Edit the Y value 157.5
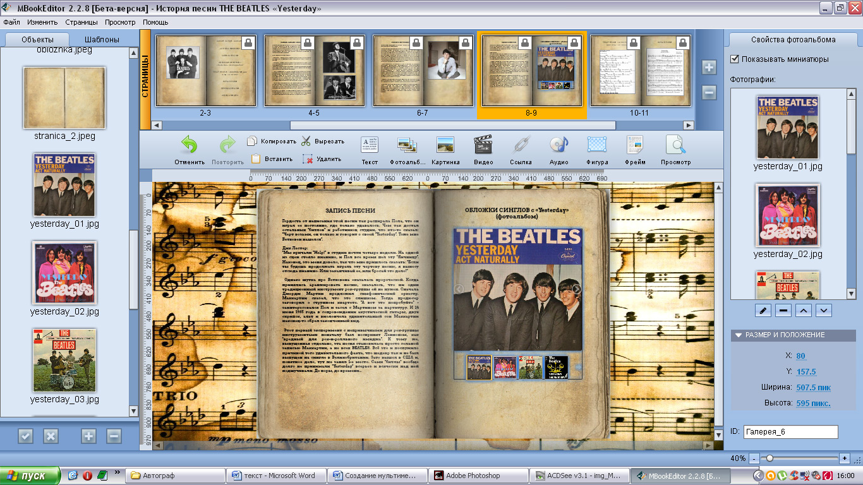Image resolution: width=863 pixels, height=485 pixels. (806, 372)
